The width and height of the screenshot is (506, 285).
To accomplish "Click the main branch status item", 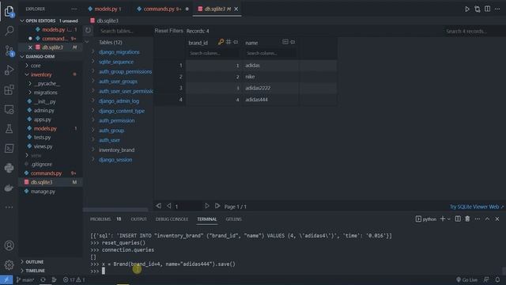I will tap(25, 279).
